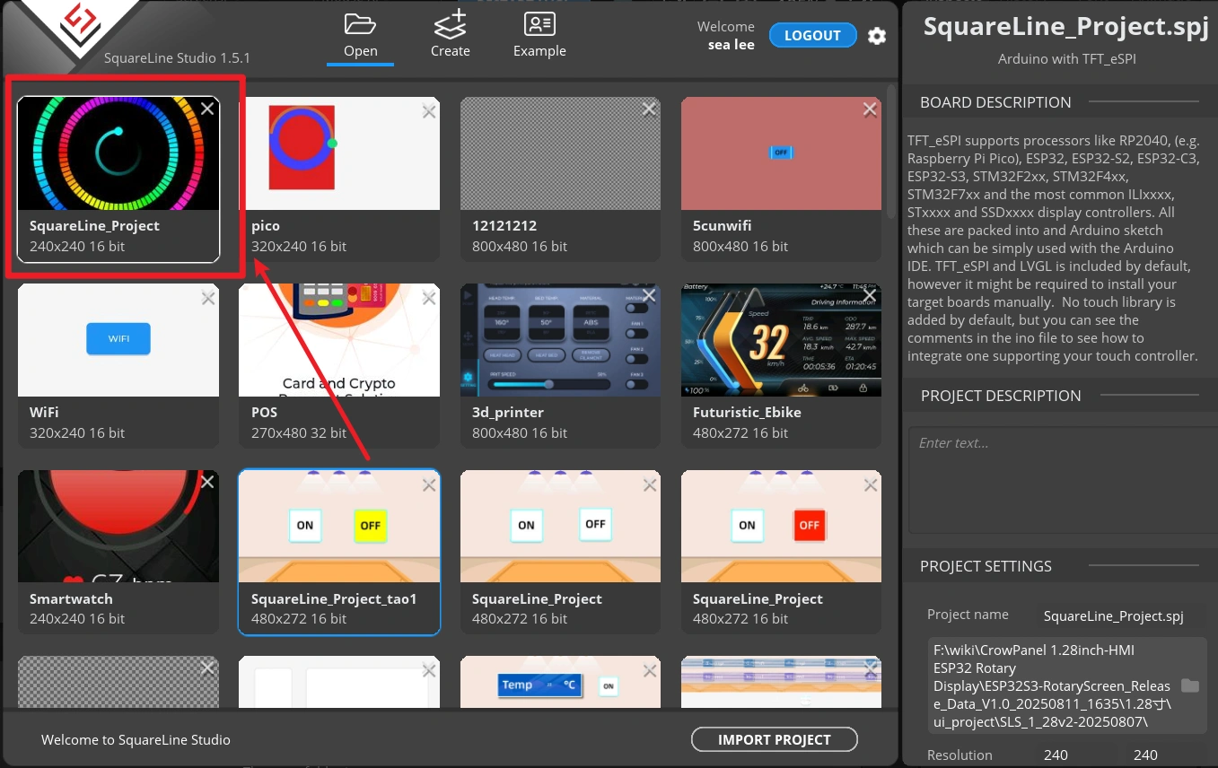Click the SquareLine Studio 1.5.1 version text
This screenshot has width=1218, height=768.
(177, 58)
